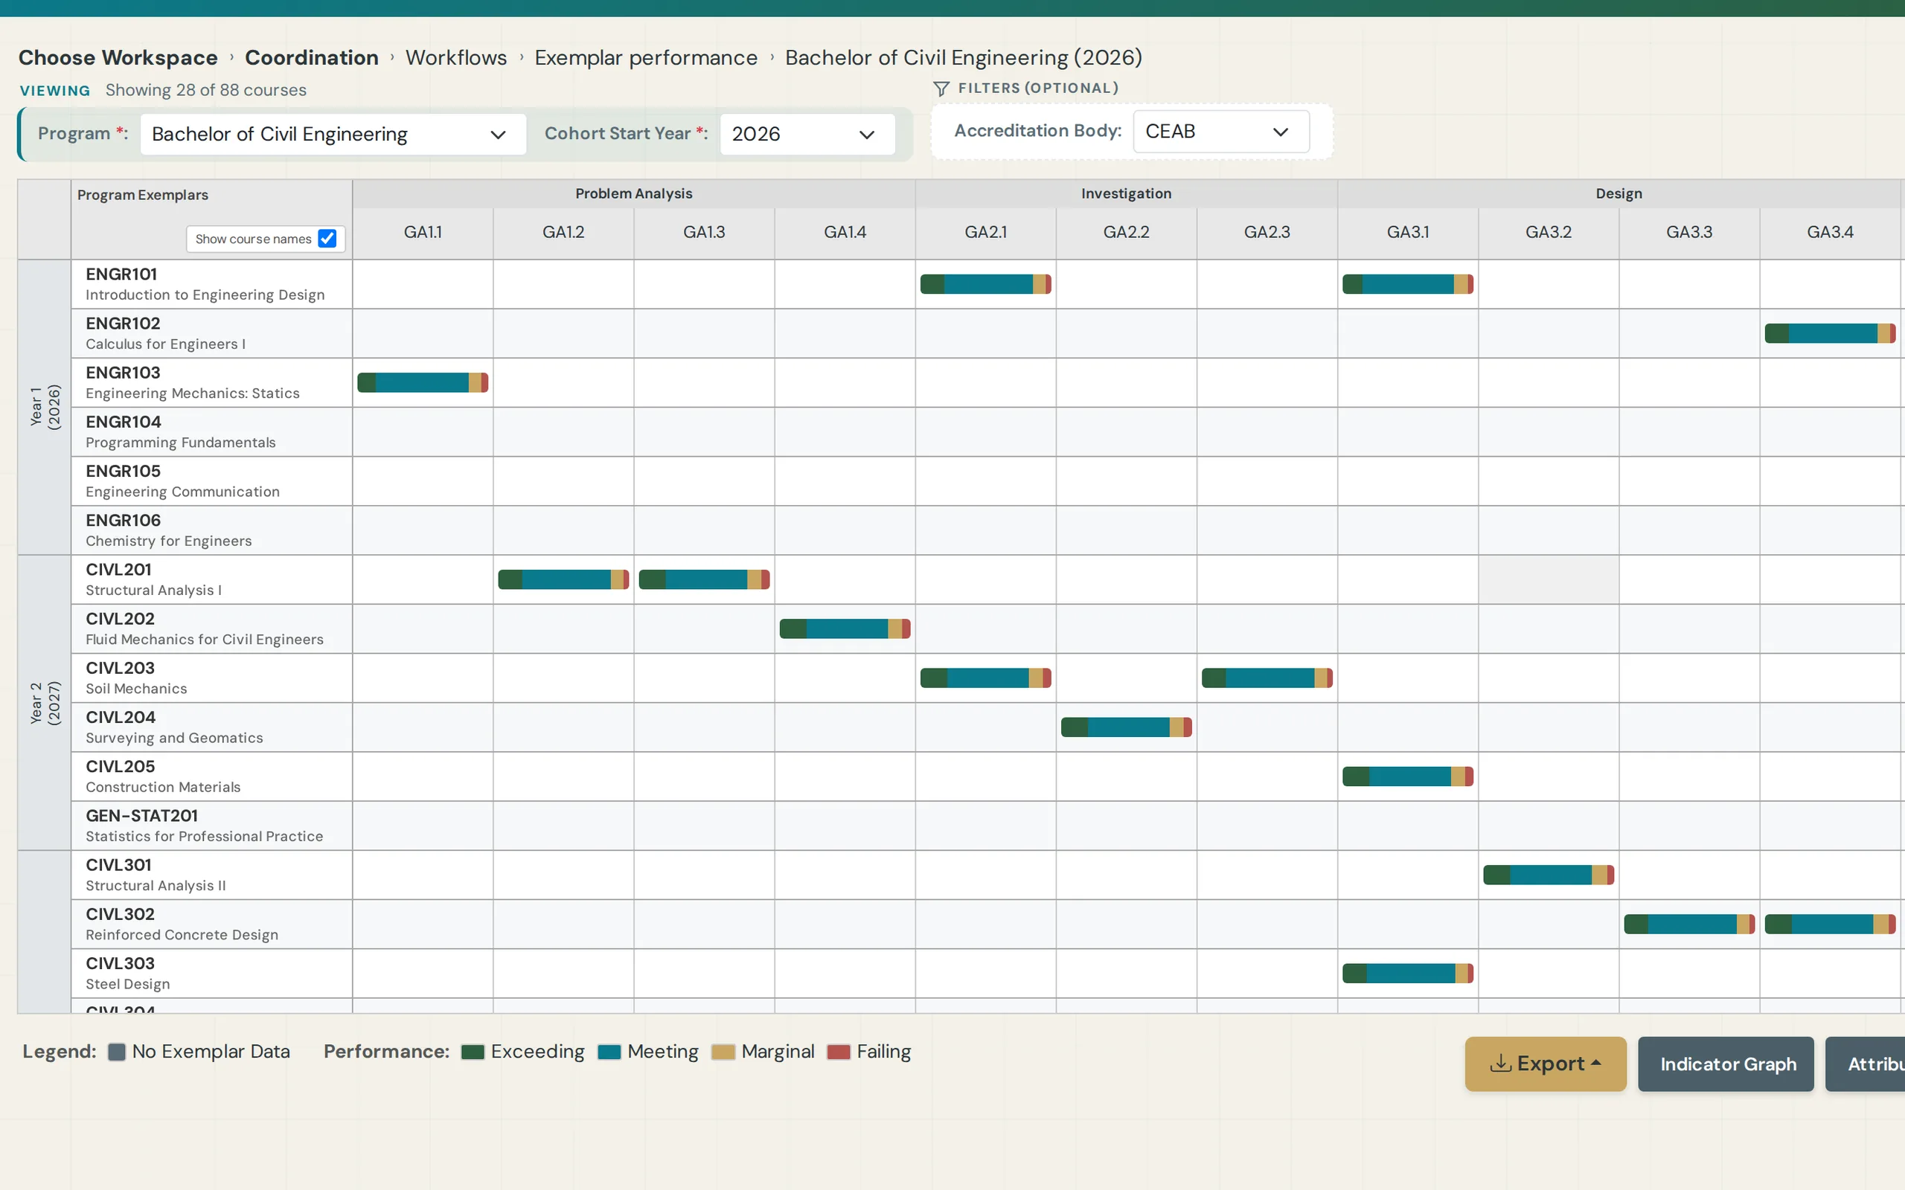Open the Indicator Graph view
Image resolution: width=1905 pixels, height=1190 pixels.
click(x=1726, y=1064)
